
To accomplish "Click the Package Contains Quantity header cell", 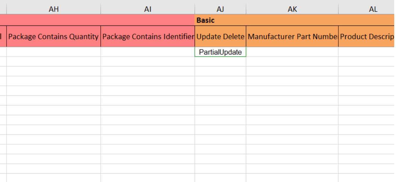I will coord(53,37).
